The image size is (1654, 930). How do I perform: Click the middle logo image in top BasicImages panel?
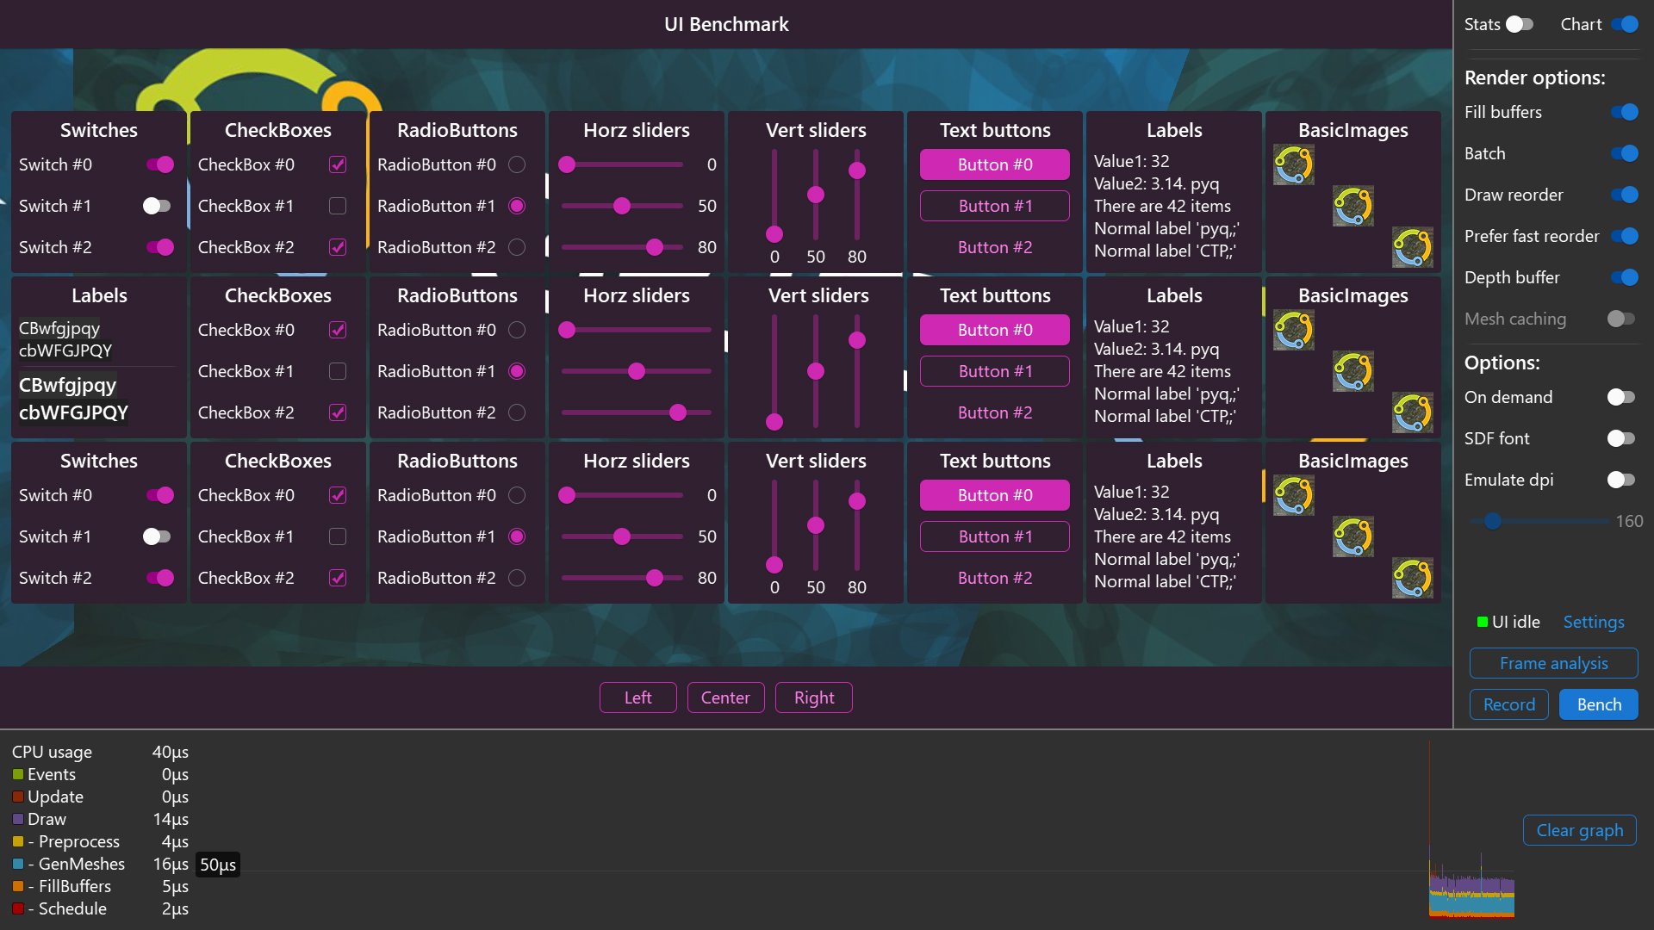[1352, 207]
